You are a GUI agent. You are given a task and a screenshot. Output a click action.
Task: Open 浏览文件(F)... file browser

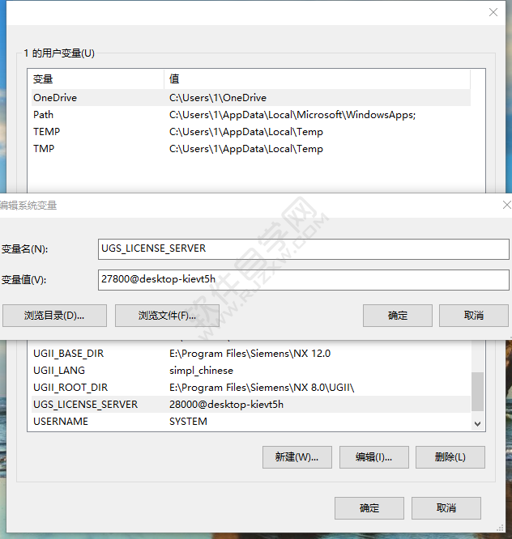[168, 316]
